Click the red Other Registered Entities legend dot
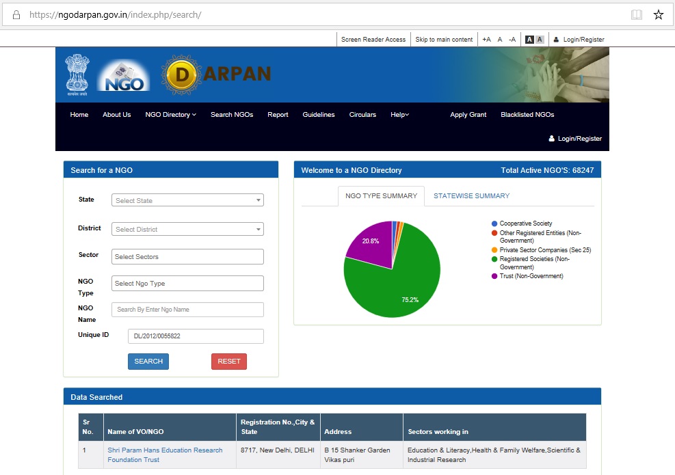The image size is (675, 475). tap(494, 233)
